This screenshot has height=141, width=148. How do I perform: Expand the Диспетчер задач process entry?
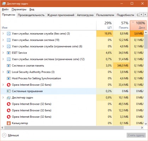[3, 98]
